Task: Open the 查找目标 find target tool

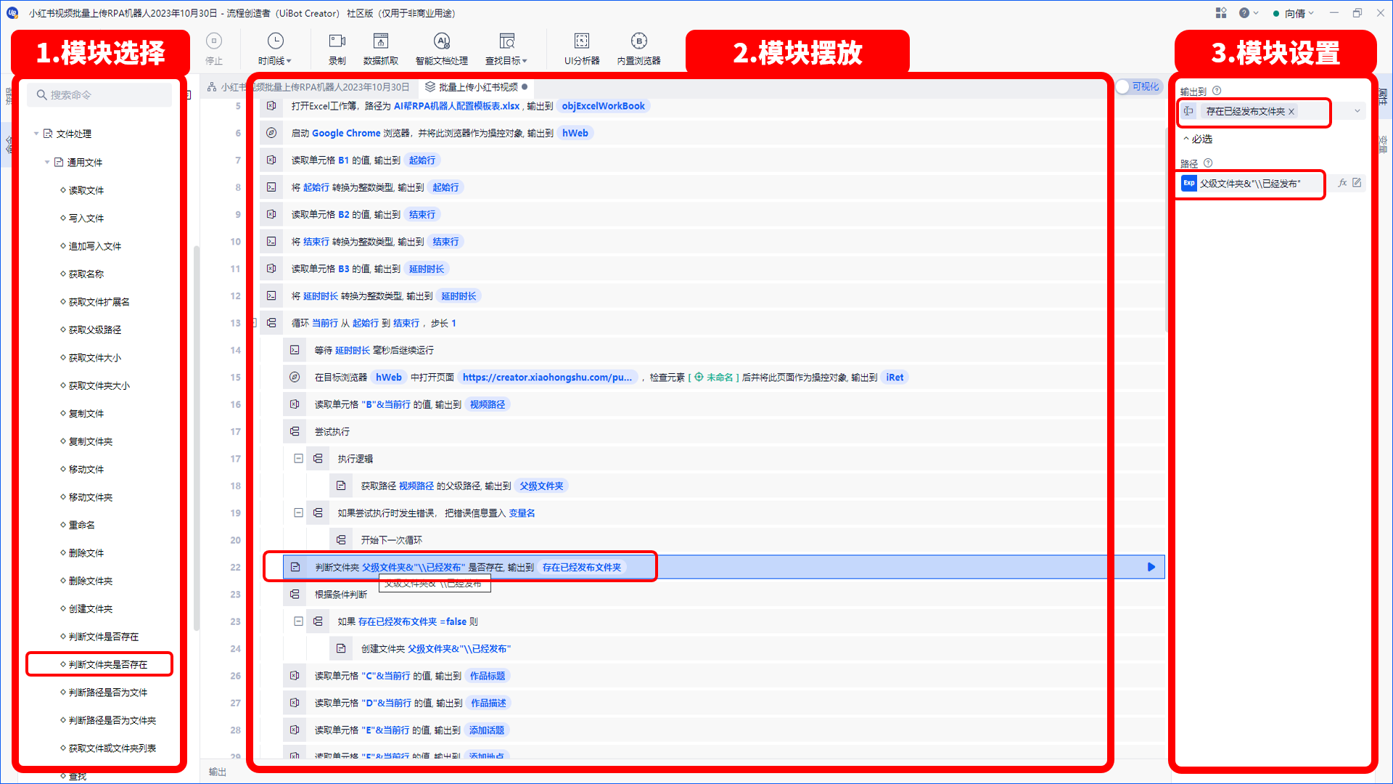Action: tap(506, 49)
